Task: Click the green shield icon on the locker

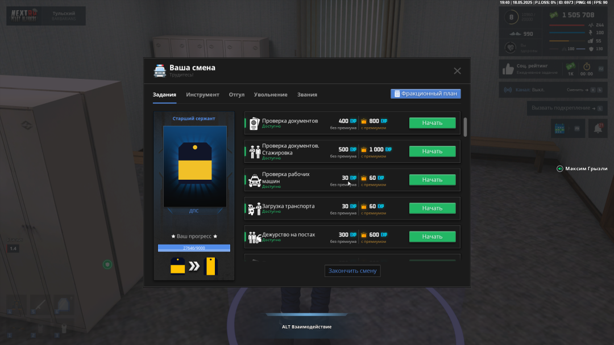Action: click(x=107, y=264)
